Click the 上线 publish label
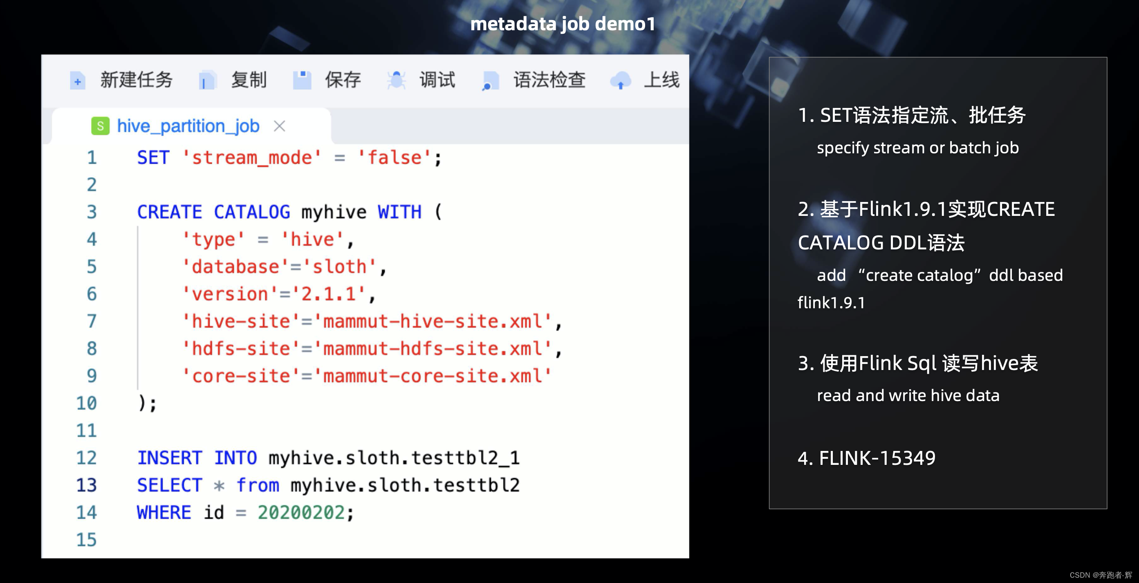Image resolution: width=1139 pixels, height=583 pixels. click(x=661, y=81)
